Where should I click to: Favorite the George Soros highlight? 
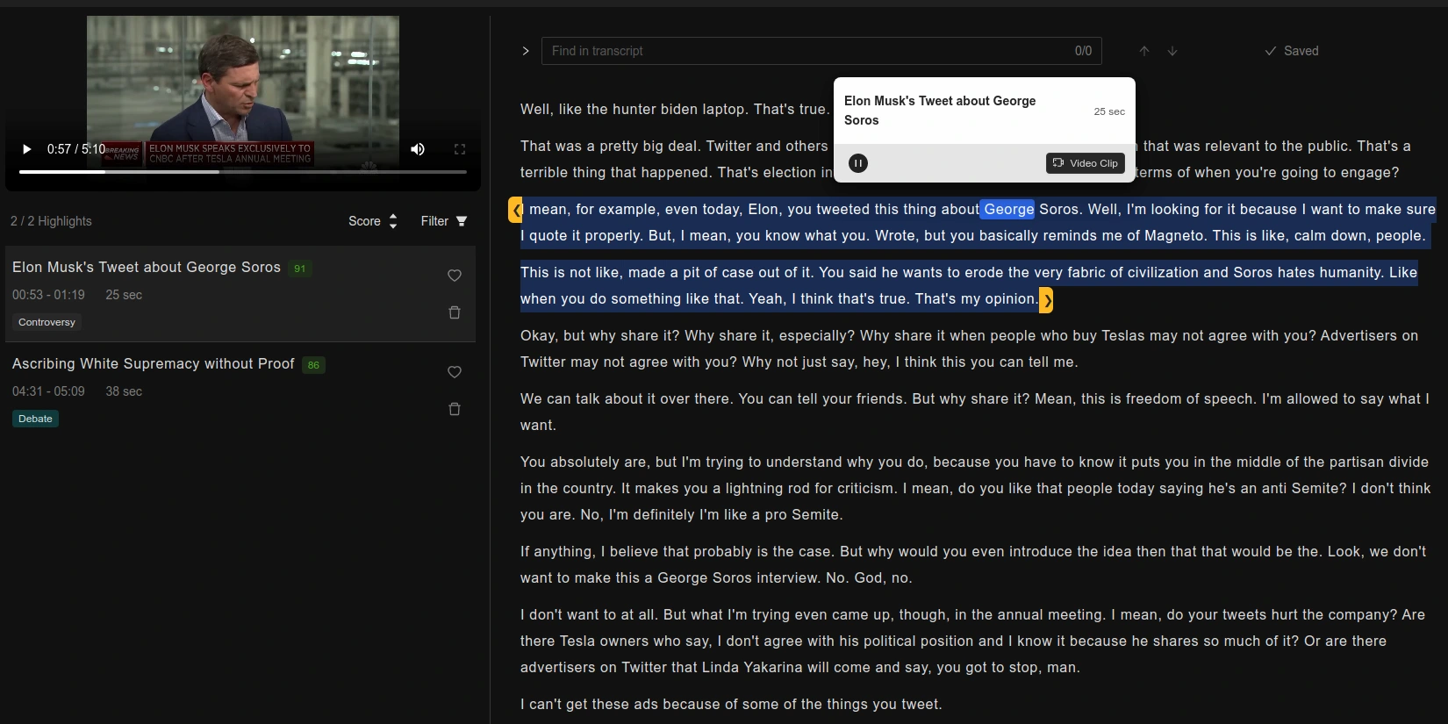(x=455, y=276)
